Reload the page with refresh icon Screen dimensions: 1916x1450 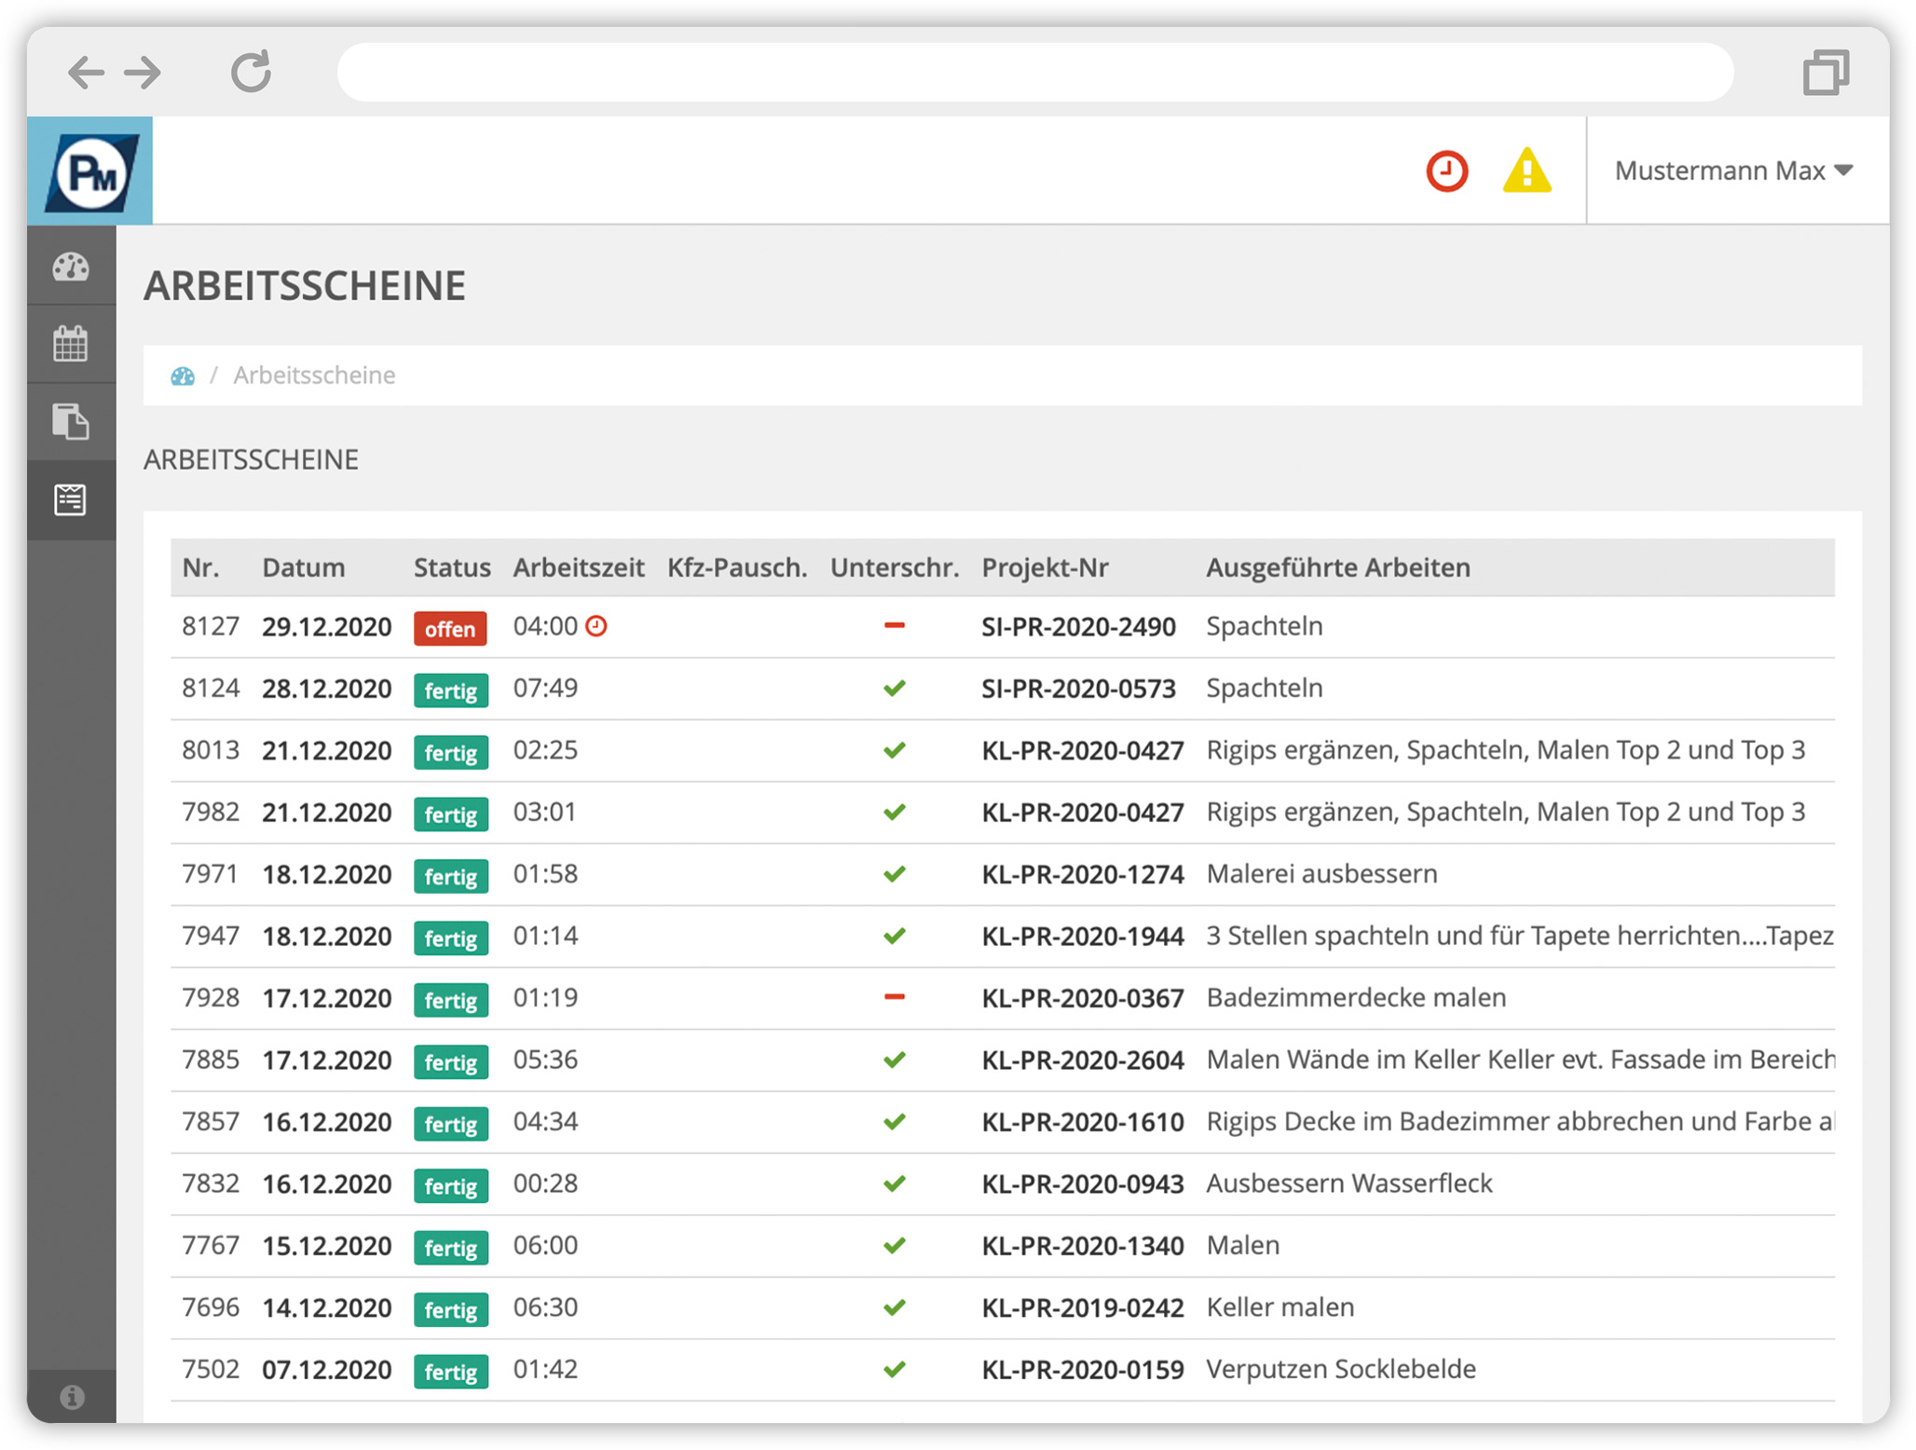click(x=251, y=72)
